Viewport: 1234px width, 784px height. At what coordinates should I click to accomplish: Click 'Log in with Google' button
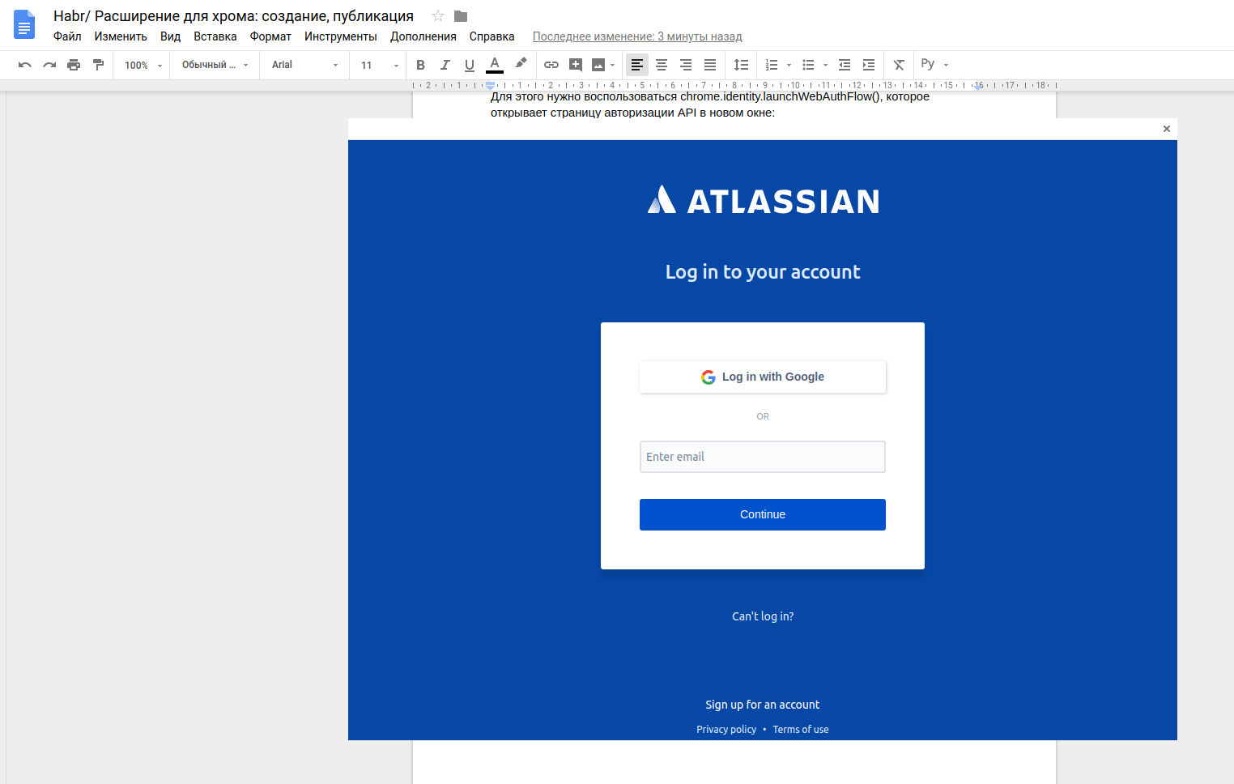pos(763,377)
